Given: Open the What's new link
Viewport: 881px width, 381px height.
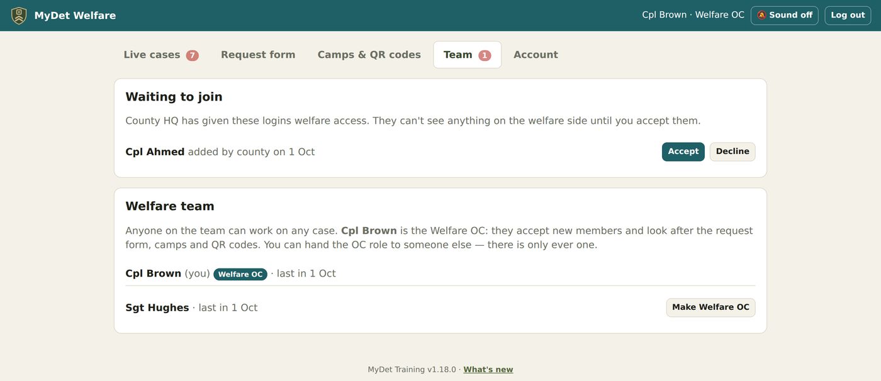Looking at the screenshot, I should (488, 370).
